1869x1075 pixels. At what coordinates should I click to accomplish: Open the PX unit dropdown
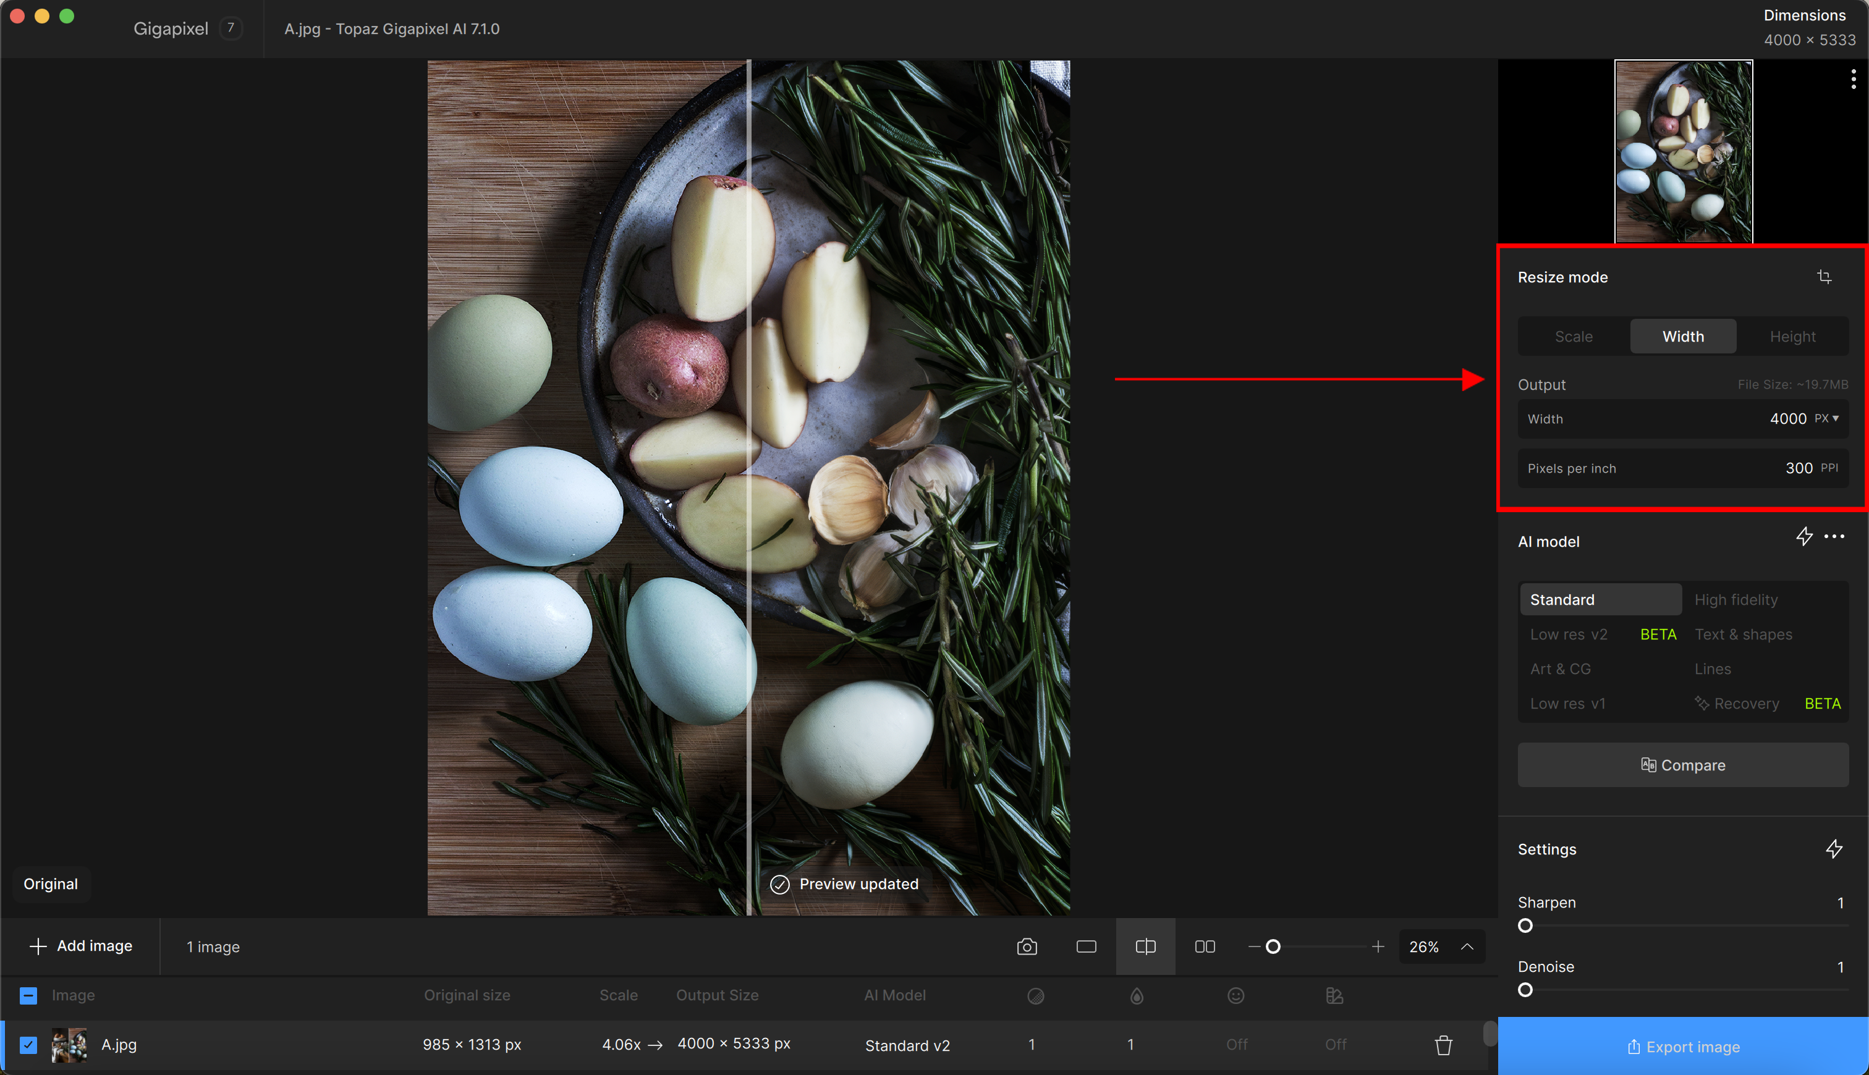[x=1826, y=419]
